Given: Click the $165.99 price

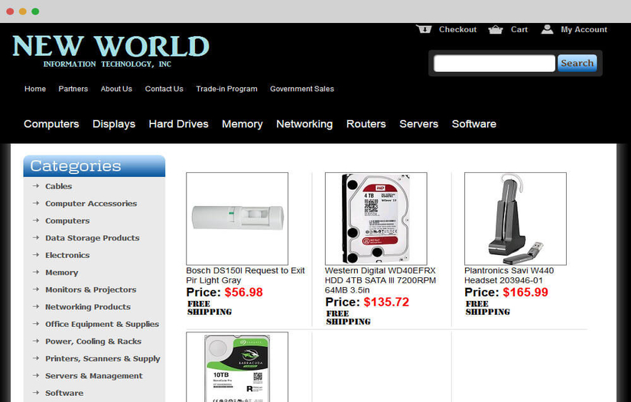Looking at the screenshot, I should [x=525, y=293].
